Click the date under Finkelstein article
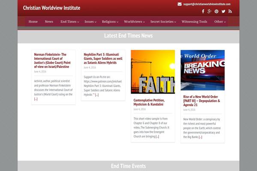 pos(40,71)
